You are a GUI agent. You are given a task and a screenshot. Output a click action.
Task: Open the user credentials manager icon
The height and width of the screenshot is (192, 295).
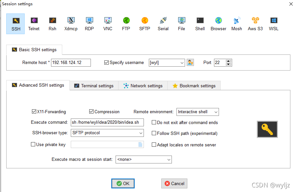tap(190, 62)
